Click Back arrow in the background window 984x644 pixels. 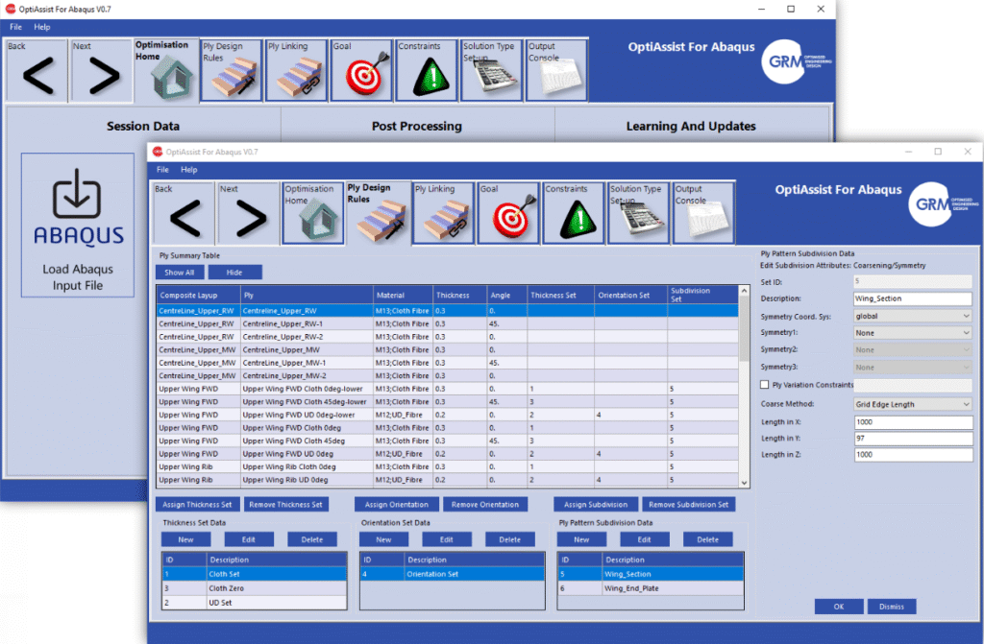[37, 71]
